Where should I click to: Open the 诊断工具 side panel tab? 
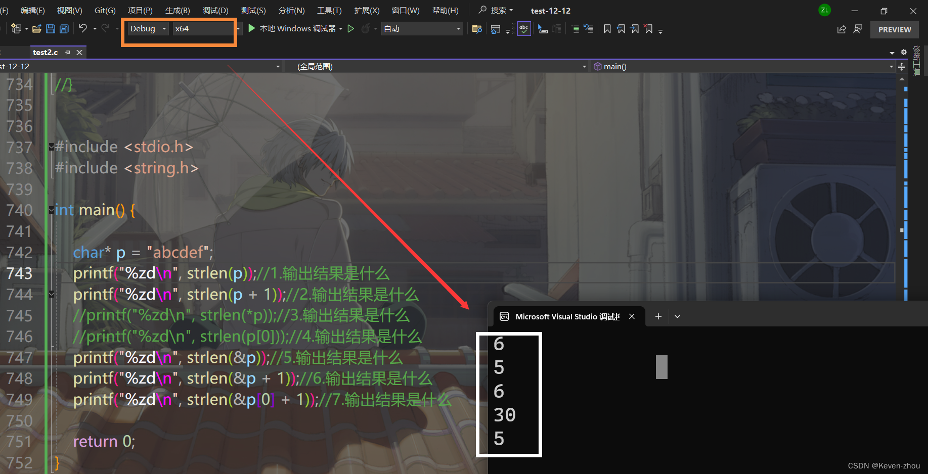click(916, 61)
